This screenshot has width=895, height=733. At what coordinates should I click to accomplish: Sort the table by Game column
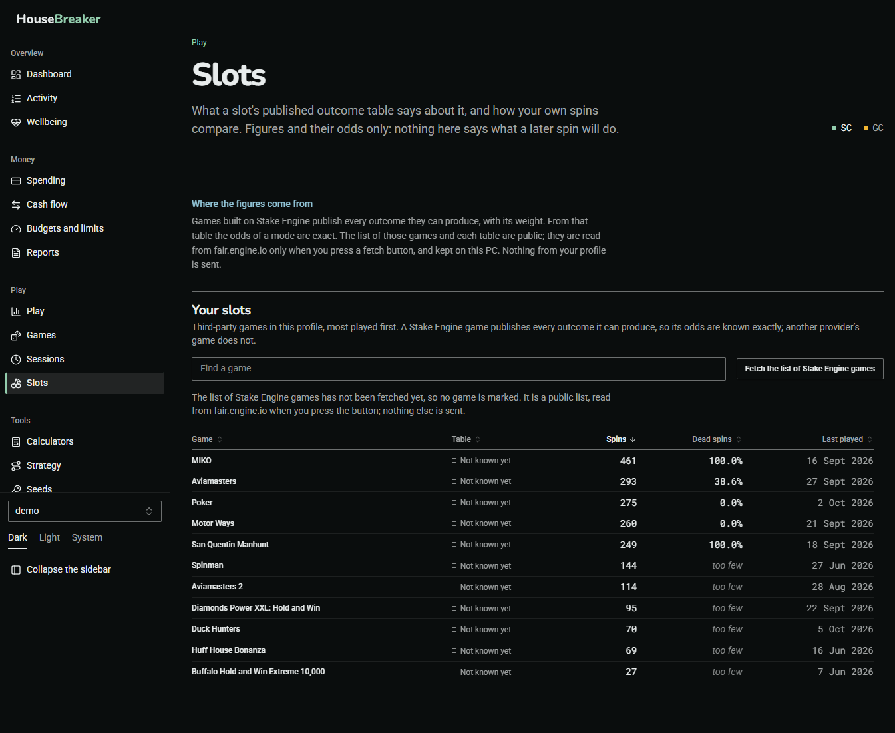(x=207, y=439)
